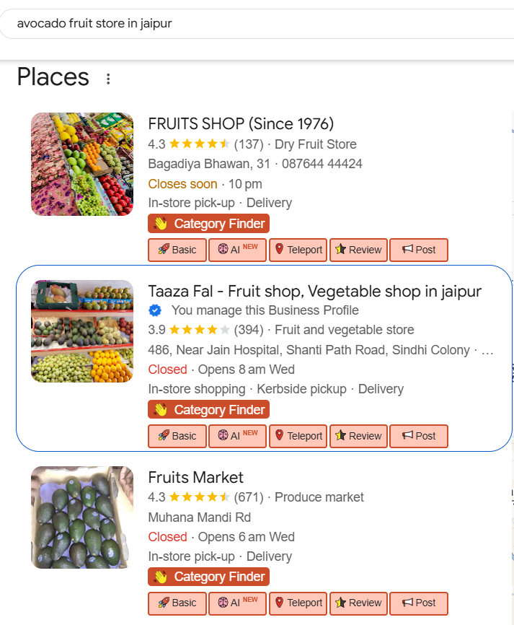The width and height of the screenshot is (514, 625).
Task: Open AI NEW tool for FRUITS SHOP
Action: click(x=237, y=250)
